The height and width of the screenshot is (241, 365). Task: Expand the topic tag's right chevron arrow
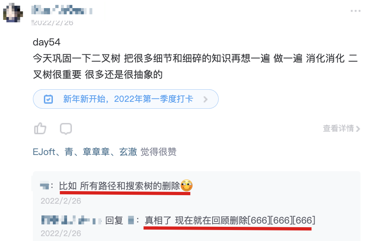[x=205, y=99]
